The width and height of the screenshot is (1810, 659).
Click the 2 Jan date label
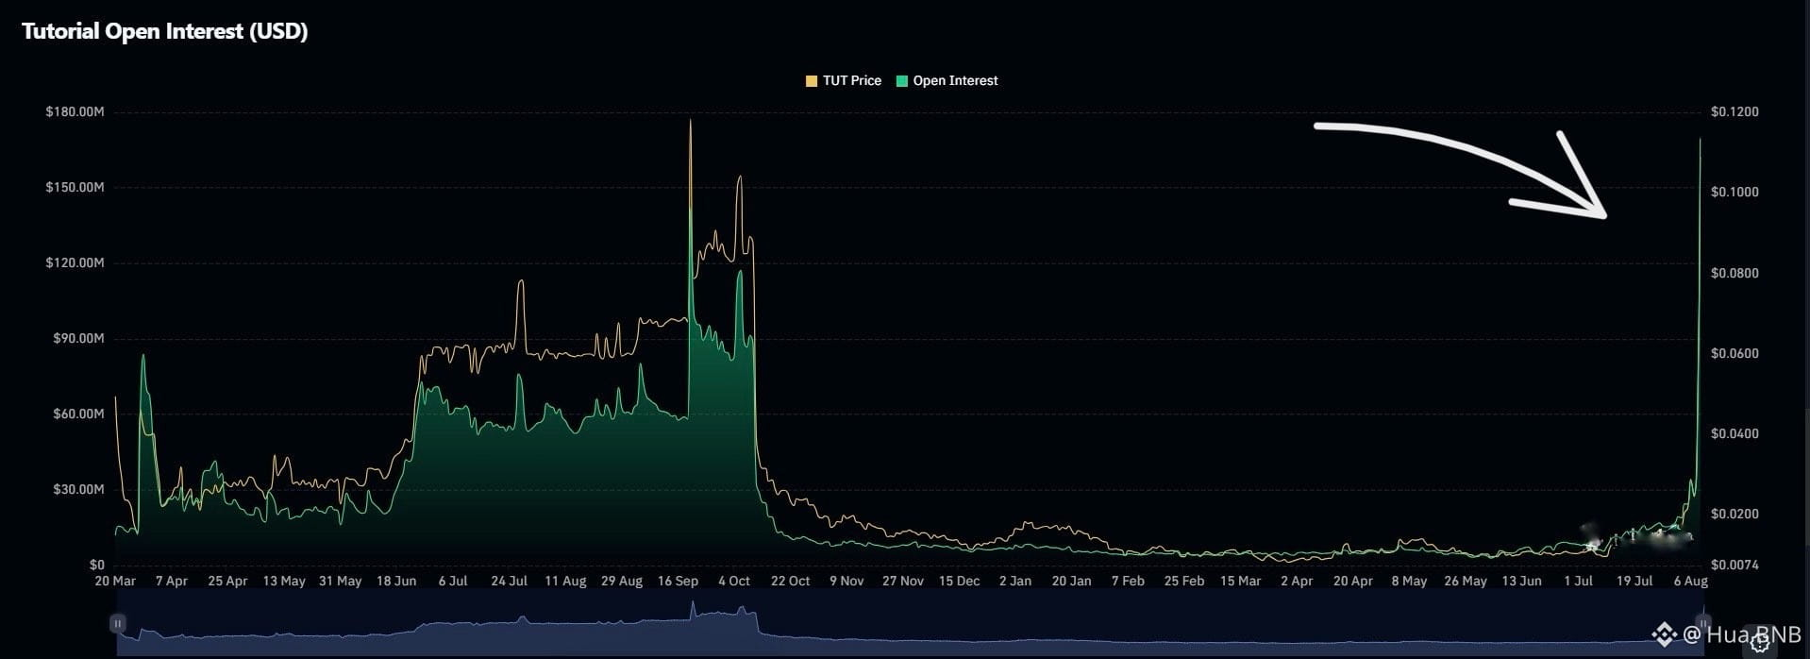coord(1015,582)
